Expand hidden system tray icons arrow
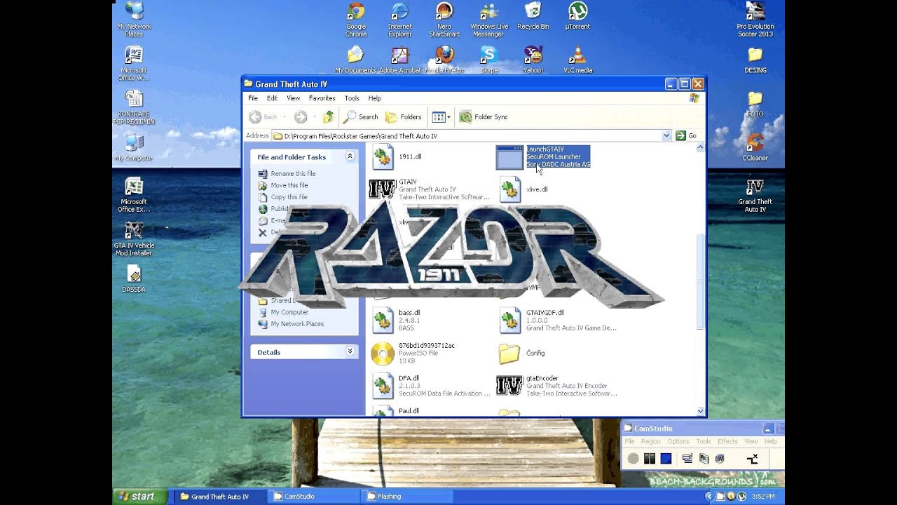 [708, 497]
